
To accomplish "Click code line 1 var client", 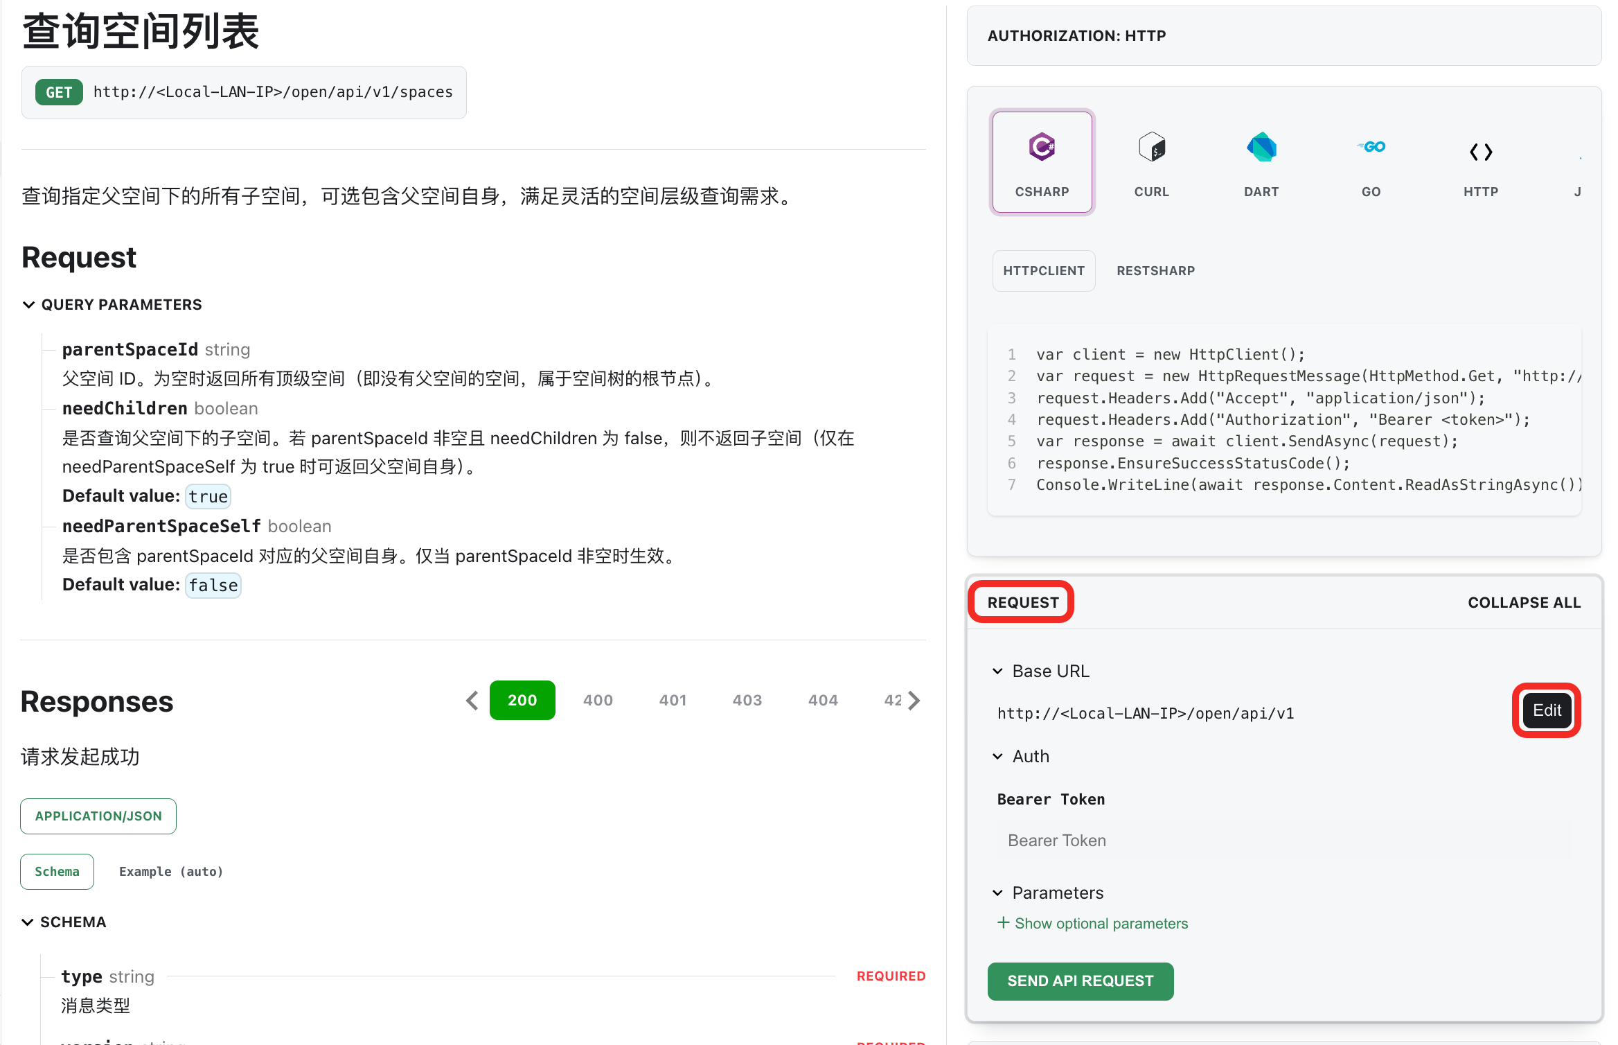I will point(1171,355).
